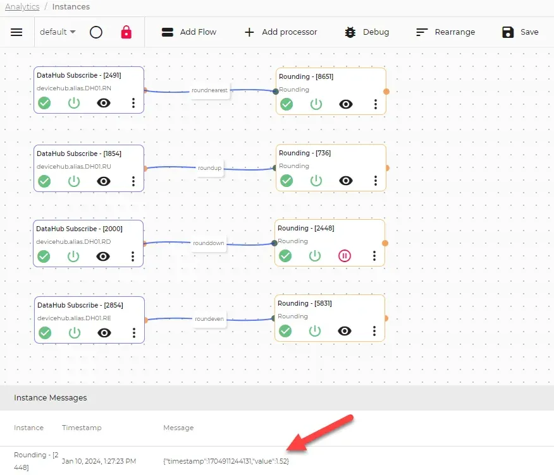Screen dimensions: 554x475
Task: Click power icon on Rounding [8651]
Action: tap(316, 104)
